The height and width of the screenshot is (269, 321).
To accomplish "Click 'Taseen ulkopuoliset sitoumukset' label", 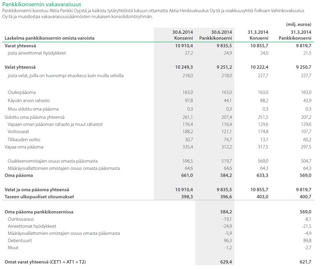I will click(39, 197).
